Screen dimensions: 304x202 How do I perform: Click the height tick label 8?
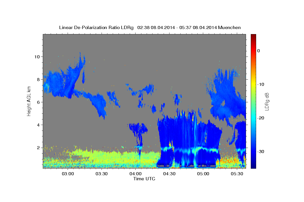[x=39, y=79]
